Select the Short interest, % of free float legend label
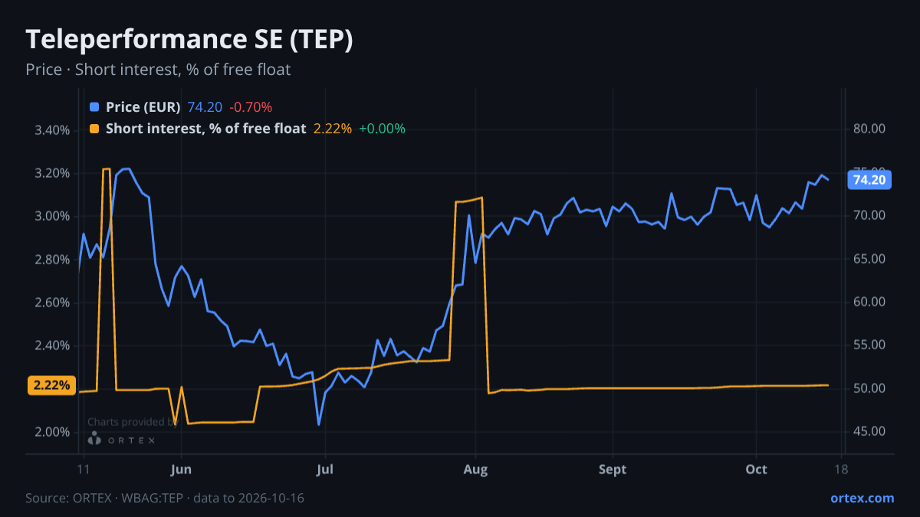Image resolution: width=920 pixels, height=517 pixels. pyautogui.click(x=206, y=129)
